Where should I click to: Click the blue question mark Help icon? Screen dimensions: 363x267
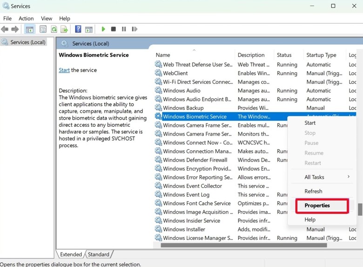[78, 29]
